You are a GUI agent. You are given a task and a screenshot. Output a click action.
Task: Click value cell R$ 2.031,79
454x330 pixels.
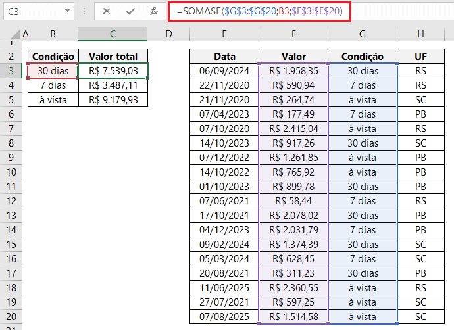point(293,229)
